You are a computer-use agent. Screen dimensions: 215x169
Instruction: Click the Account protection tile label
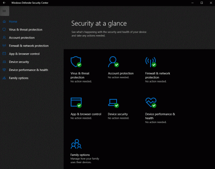pos(121,74)
